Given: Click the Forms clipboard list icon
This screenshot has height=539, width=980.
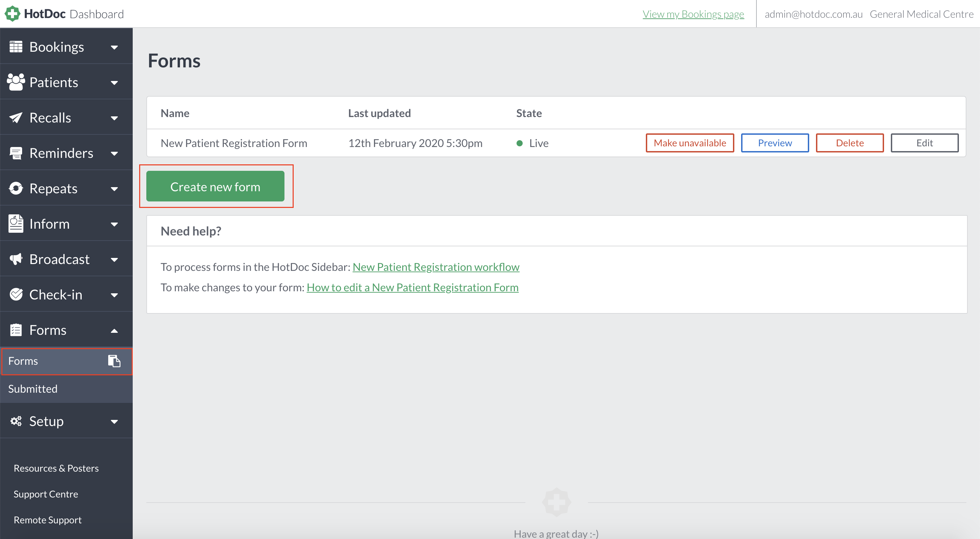Looking at the screenshot, I should (16, 330).
